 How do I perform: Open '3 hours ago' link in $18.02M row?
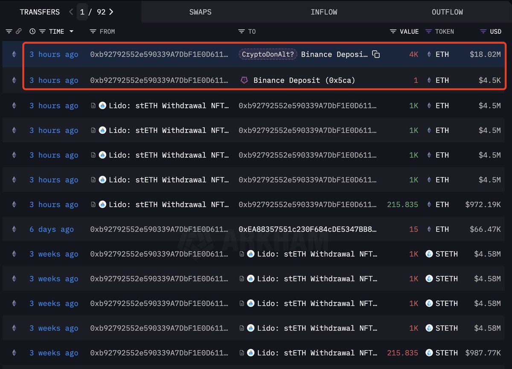pyautogui.click(x=54, y=54)
